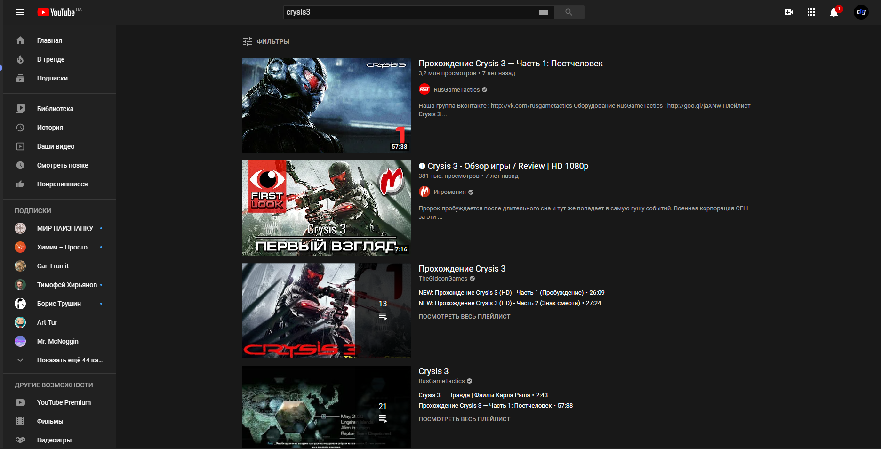This screenshot has width=881, height=449.
Task: Click the Библиотека library icon
Action: click(x=20, y=109)
